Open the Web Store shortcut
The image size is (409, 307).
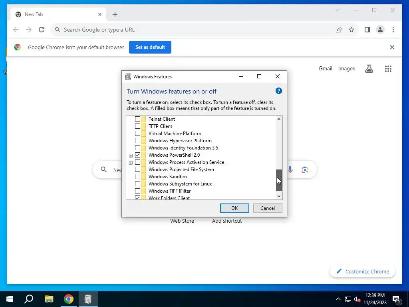coord(182,221)
